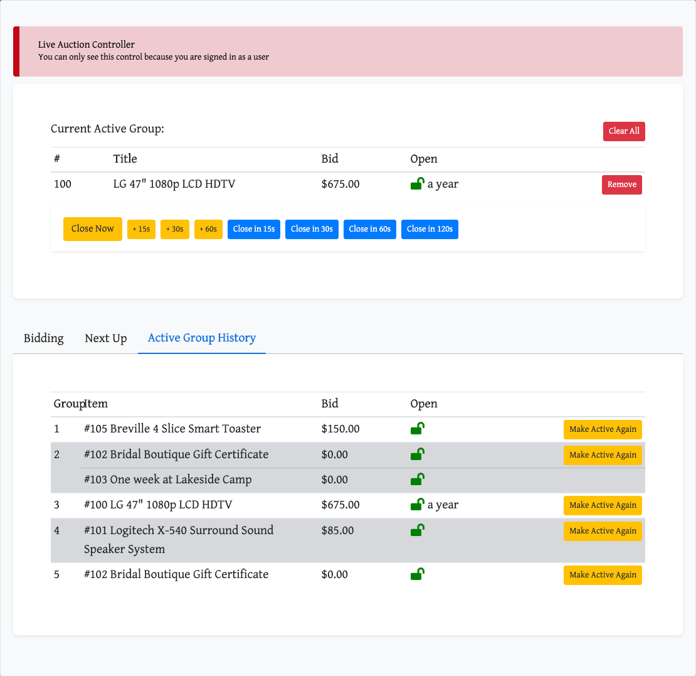Select Active Group History tab
This screenshot has height=676, width=696.
tap(201, 338)
